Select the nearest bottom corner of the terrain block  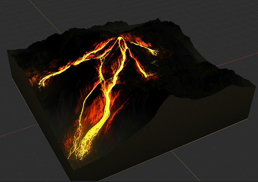(x=71, y=179)
